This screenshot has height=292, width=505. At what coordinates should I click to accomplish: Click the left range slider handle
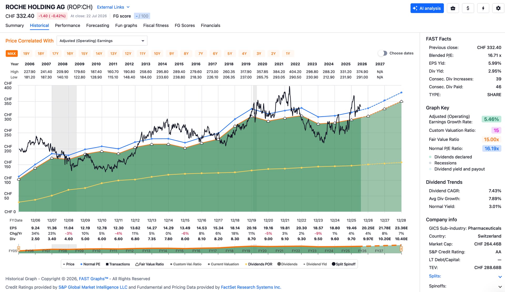(x=19, y=248)
